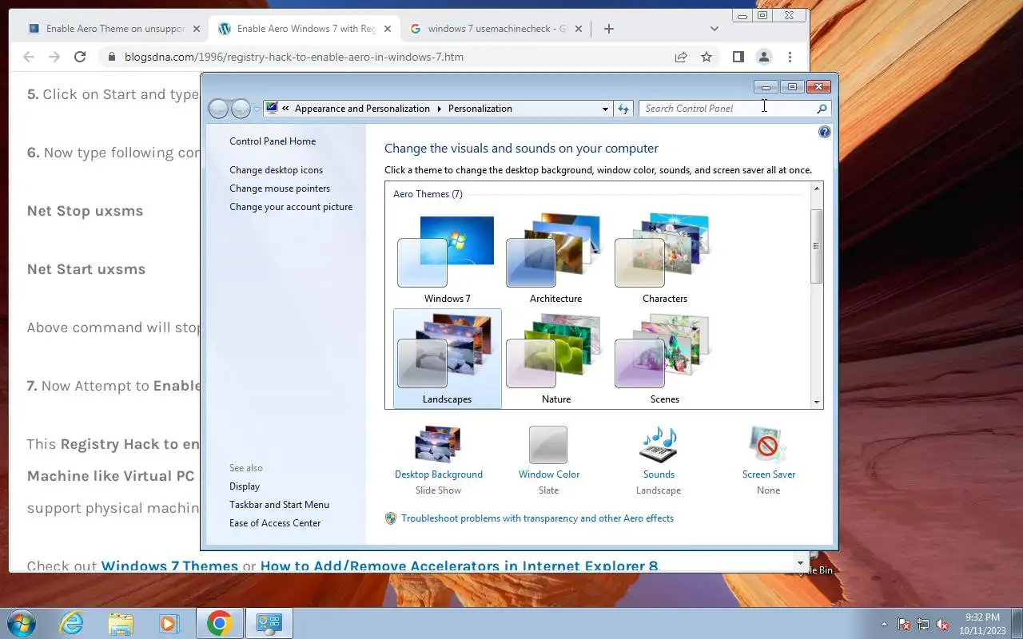
Task: Open the Windows 7 Themes link in Chrome
Action: (x=169, y=566)
